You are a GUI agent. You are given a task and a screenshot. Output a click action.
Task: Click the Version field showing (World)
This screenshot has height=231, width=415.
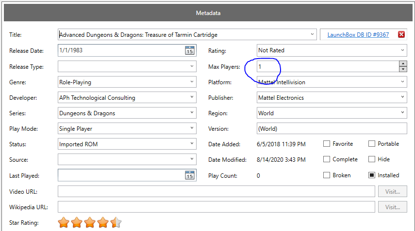[x=332, y=128]
